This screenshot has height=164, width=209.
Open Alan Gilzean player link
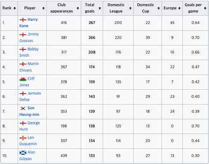click(x=27, y=156)
